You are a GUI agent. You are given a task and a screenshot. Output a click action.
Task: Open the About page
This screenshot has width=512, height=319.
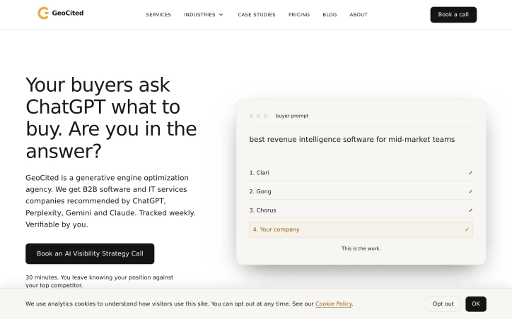click(359, 15)
